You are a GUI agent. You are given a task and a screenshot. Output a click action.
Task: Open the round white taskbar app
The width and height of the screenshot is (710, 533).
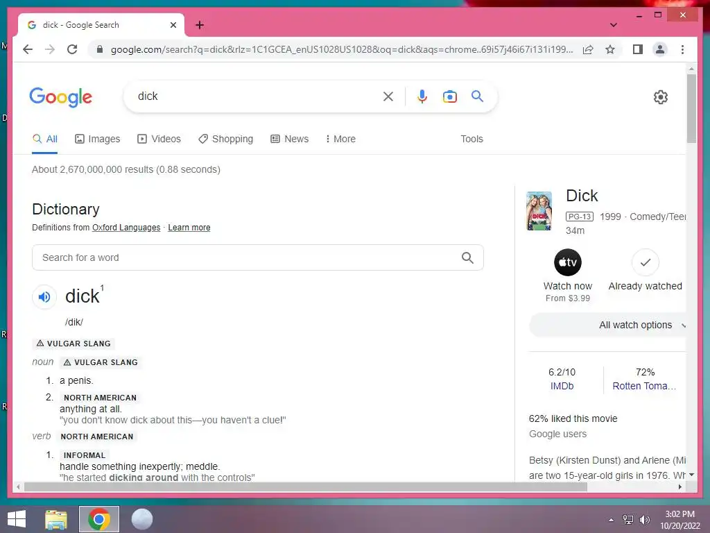point(141,519)
